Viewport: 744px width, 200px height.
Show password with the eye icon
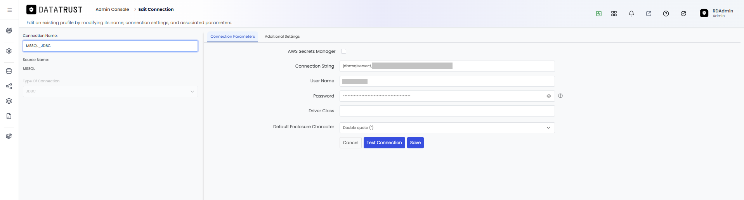(549, 96)
